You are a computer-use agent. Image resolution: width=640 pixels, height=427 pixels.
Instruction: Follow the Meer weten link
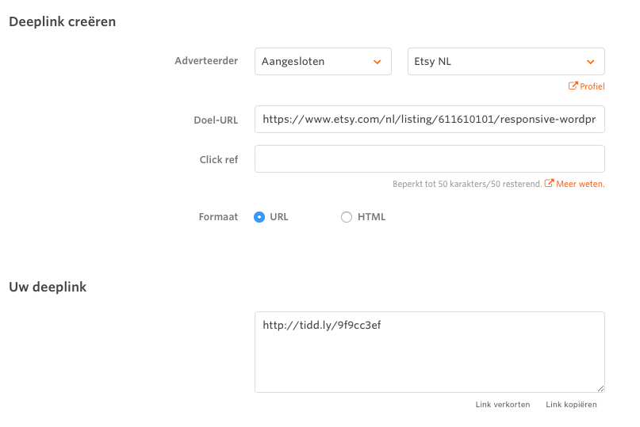pyautogui.click(x=580, y=184)
